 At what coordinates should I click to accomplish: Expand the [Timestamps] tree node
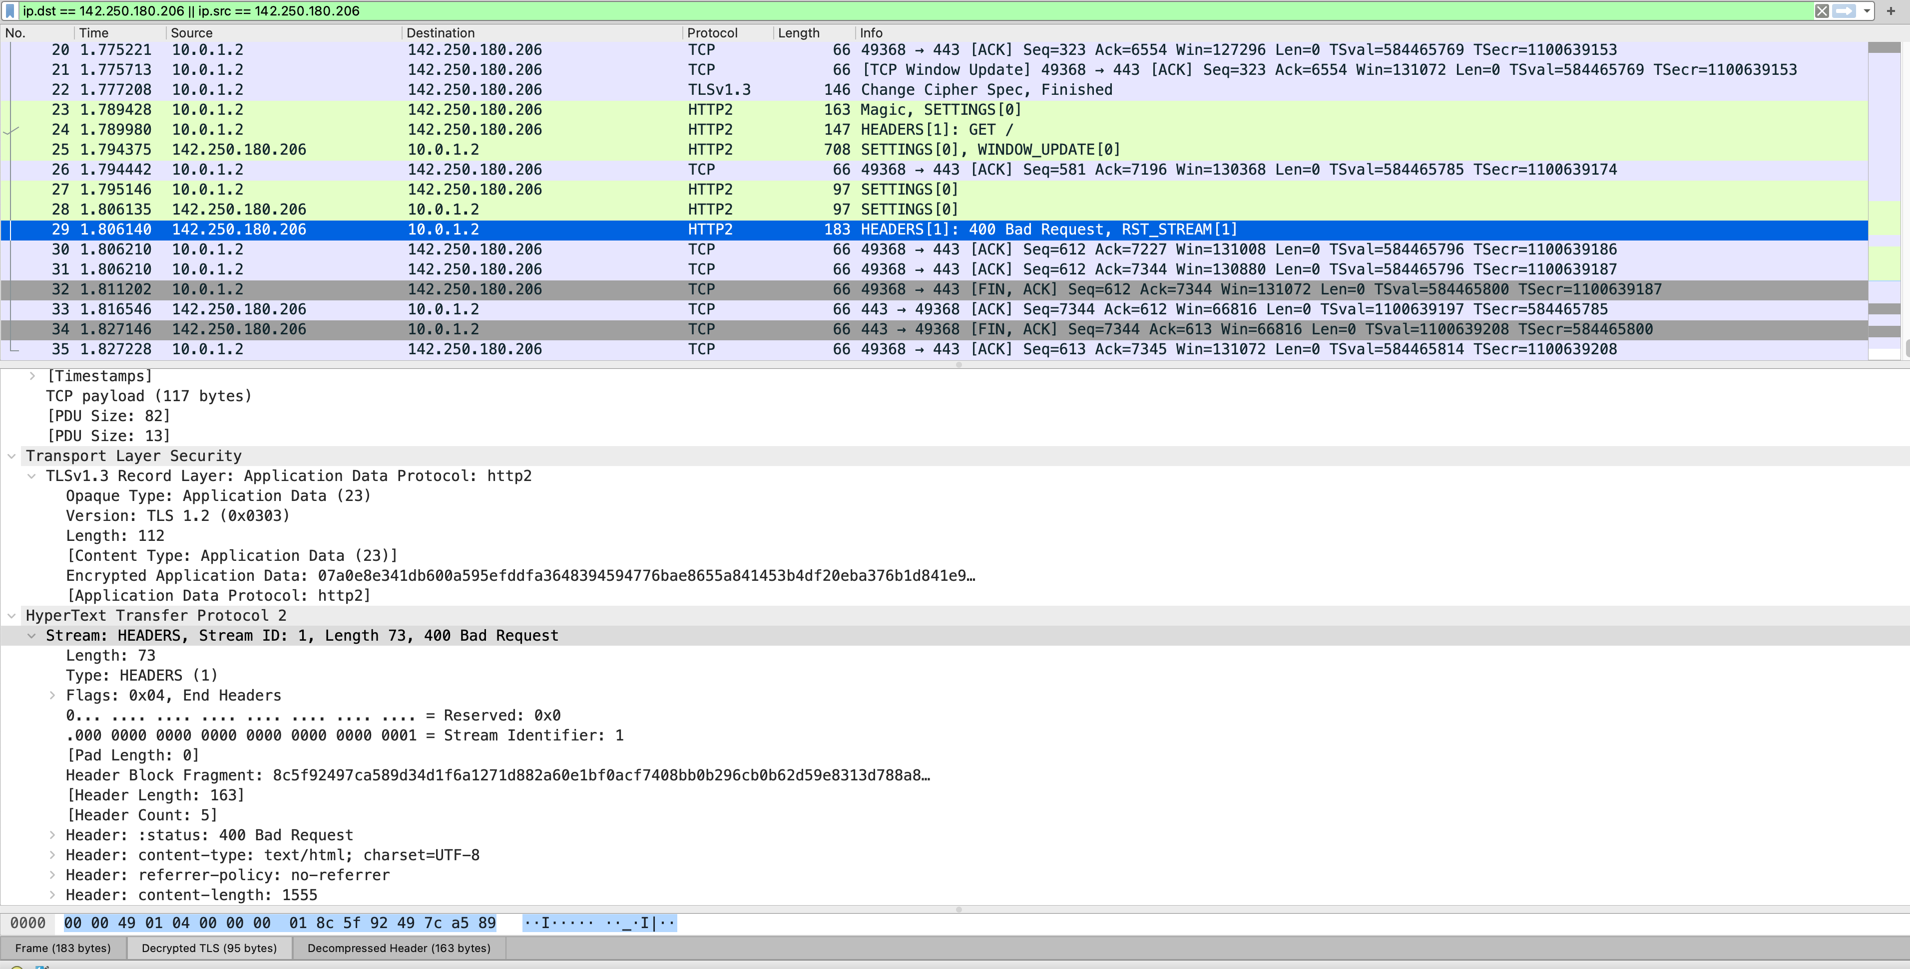click(32, 376)
